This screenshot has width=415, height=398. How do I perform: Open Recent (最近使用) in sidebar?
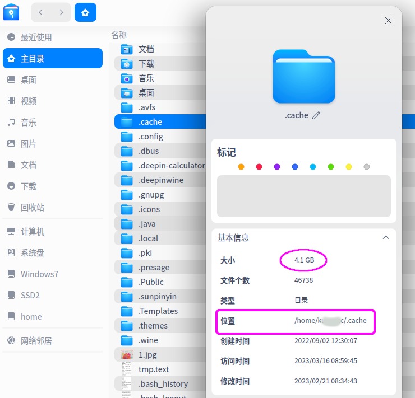click(x=53, y=38)
